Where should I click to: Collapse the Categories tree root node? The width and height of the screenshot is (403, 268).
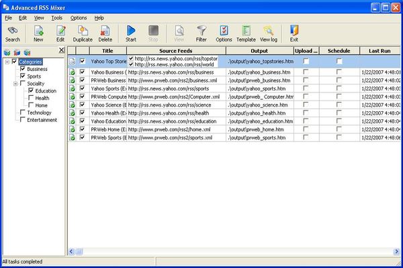(x=7, y=62)
